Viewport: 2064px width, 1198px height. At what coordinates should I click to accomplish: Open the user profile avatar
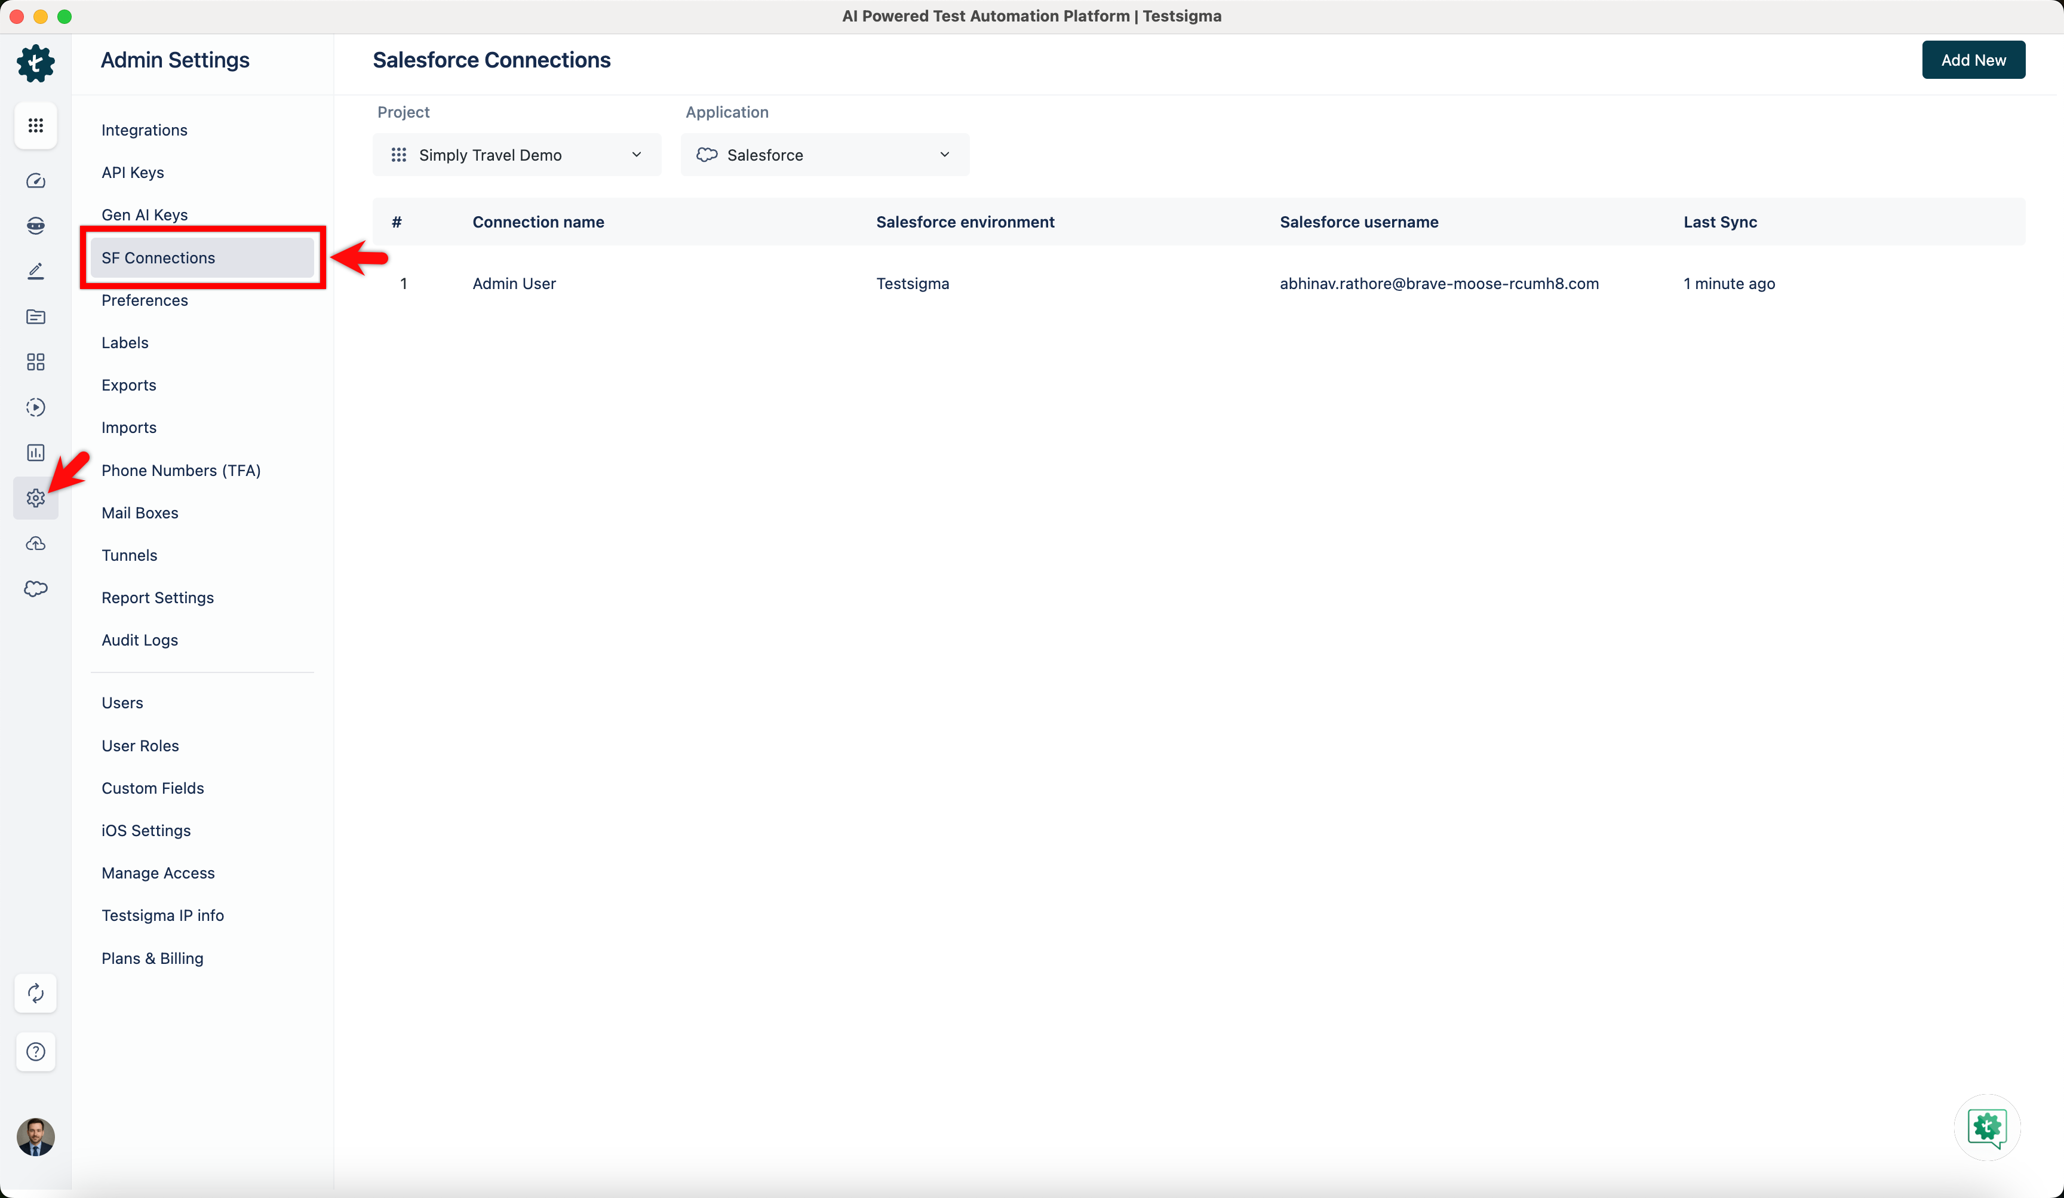pos(35,1136)
